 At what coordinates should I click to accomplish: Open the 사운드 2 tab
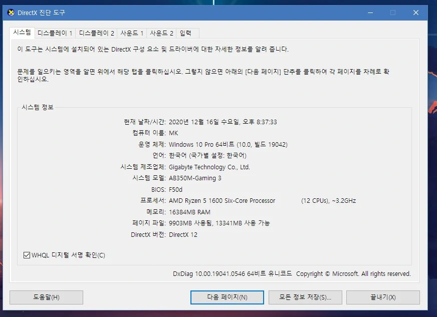161,33
